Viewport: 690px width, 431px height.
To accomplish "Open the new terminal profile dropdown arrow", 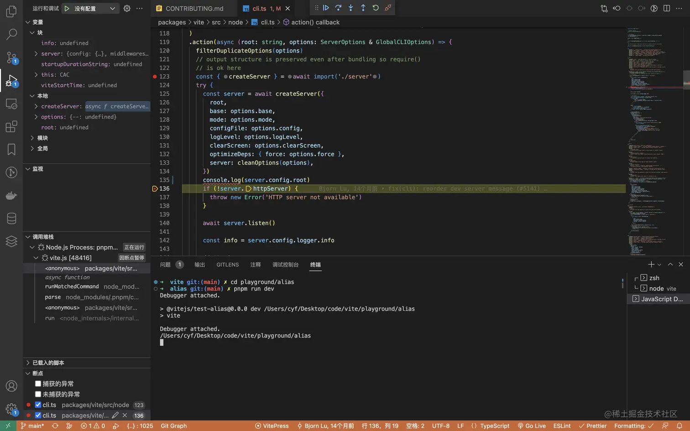I will tap(659, 265).
